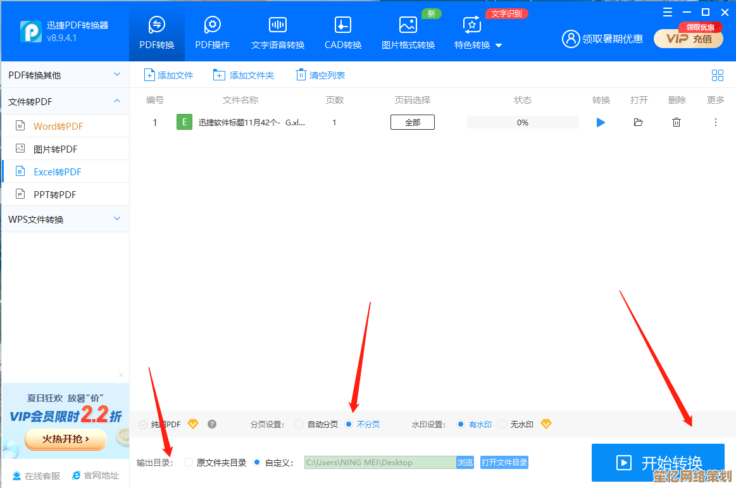This screenshot has height=488, width=736.
Task: Switch to PPT转PDF in the sidebar
Action: (x=54, y=194)
